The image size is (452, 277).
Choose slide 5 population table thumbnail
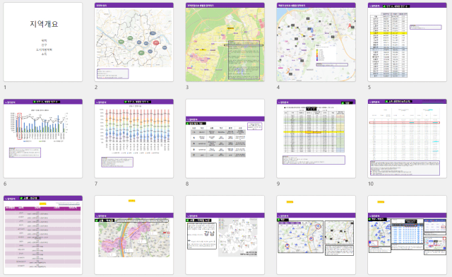[408, 42]
